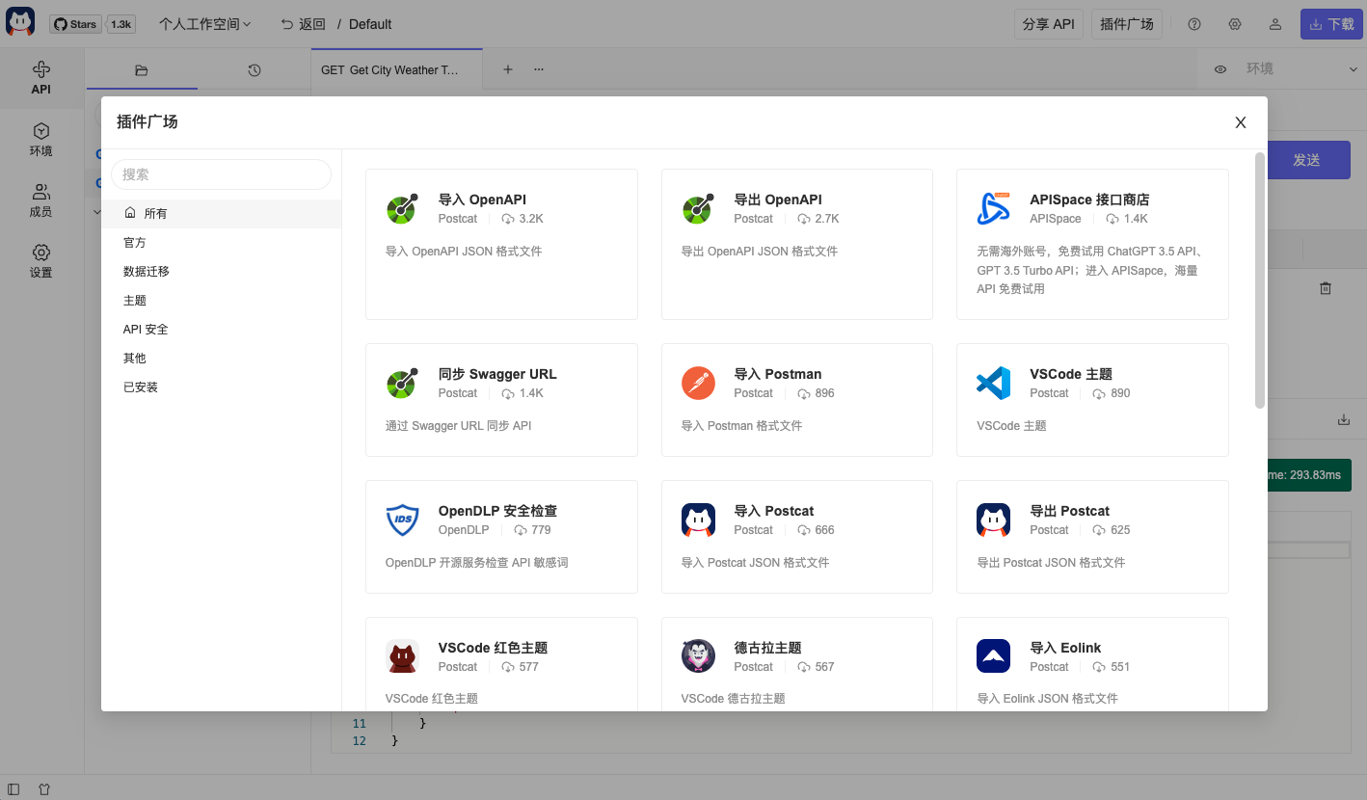Select the 官方 plugin category
This screenshot has width=1367, height=800.
(x=222, y=243)
